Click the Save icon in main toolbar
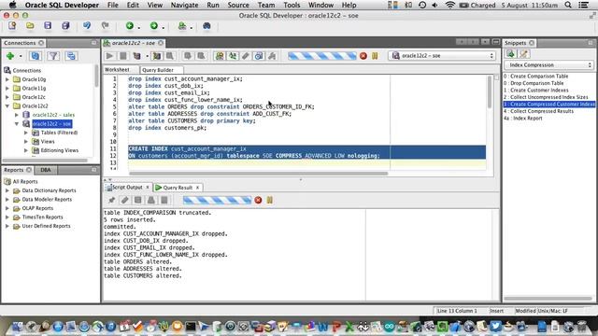Screen dimensions: 598x336 coord(48,25)
